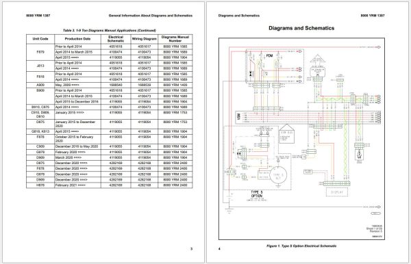The height and width of the screenshot is (264, 411).
Task: Click the 'G810, K813' unit code cell
Action: coord(40,131)
